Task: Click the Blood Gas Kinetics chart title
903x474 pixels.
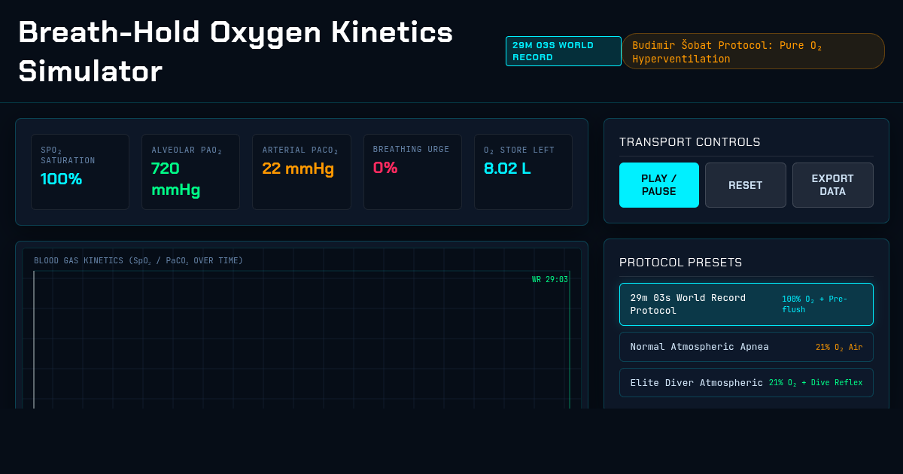Action: click(138, 261)
